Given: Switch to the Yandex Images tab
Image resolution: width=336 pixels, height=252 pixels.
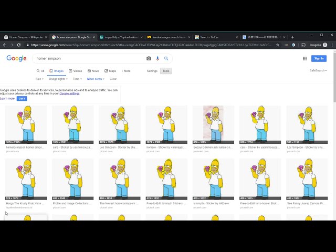Looking at the screenshot, I should coord(169,37).
